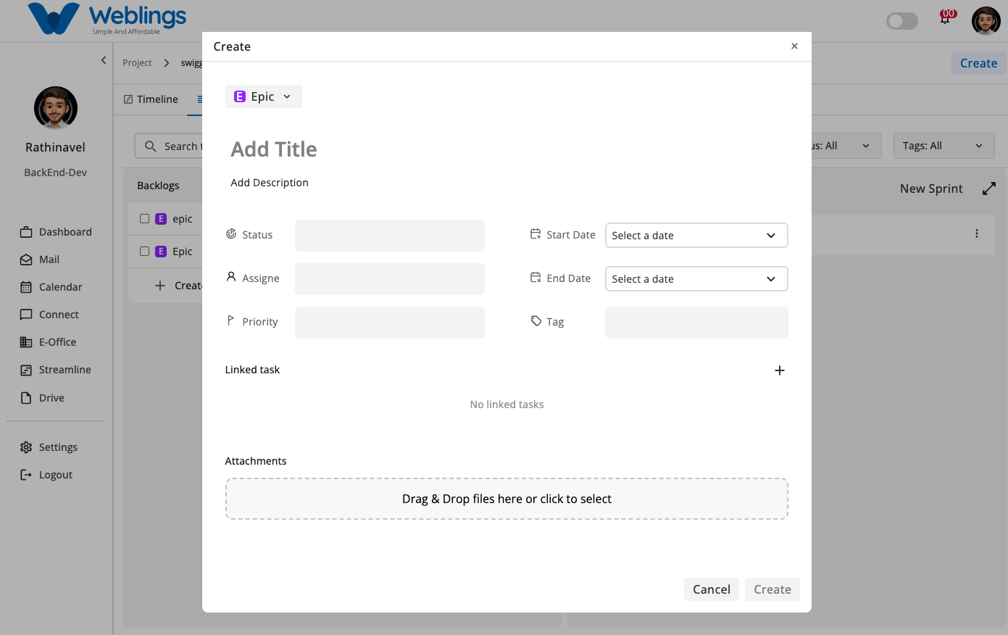The image size is (1008, 635).
Task: Check the lowercase 'epic' backlog checkbox
Action: click(144, 218)
